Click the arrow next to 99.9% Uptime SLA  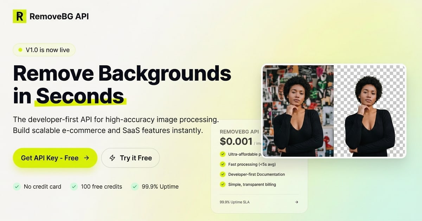pos(296,202)
